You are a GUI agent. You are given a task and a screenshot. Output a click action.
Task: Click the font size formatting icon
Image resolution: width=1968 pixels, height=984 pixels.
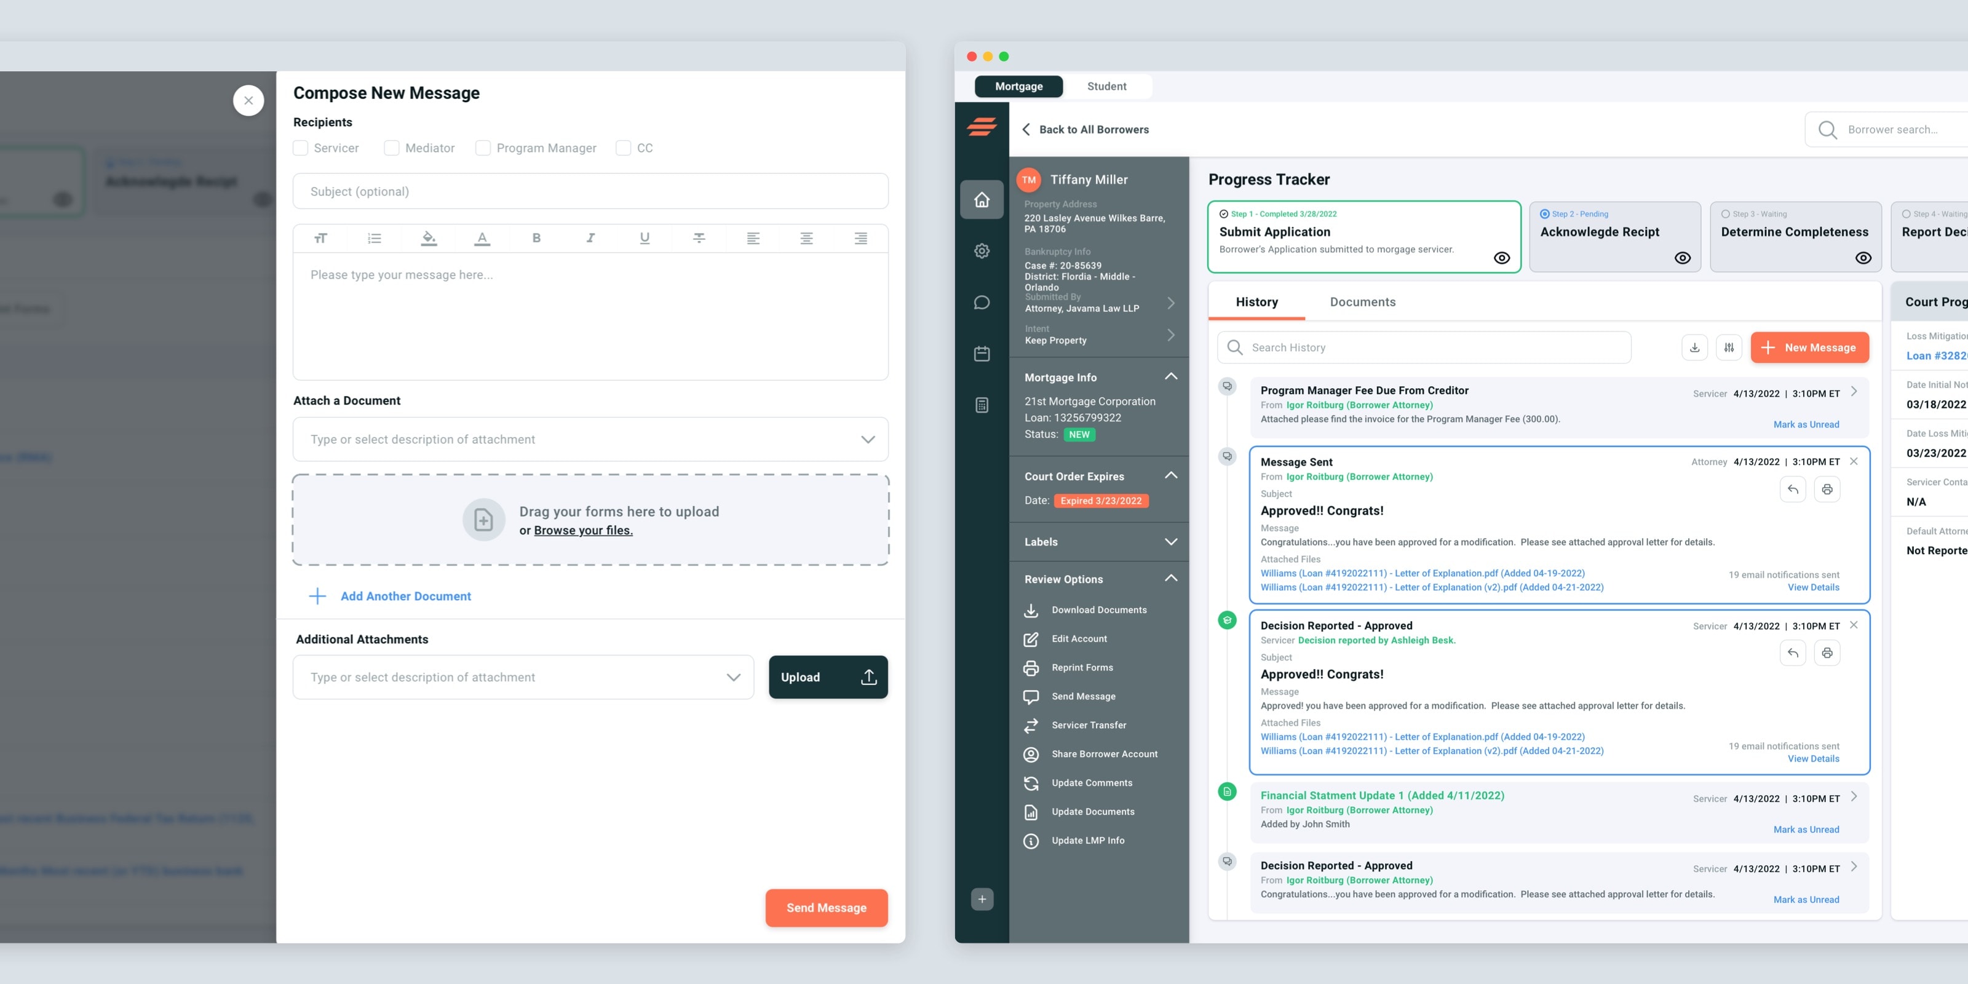[x=320, y=239]
